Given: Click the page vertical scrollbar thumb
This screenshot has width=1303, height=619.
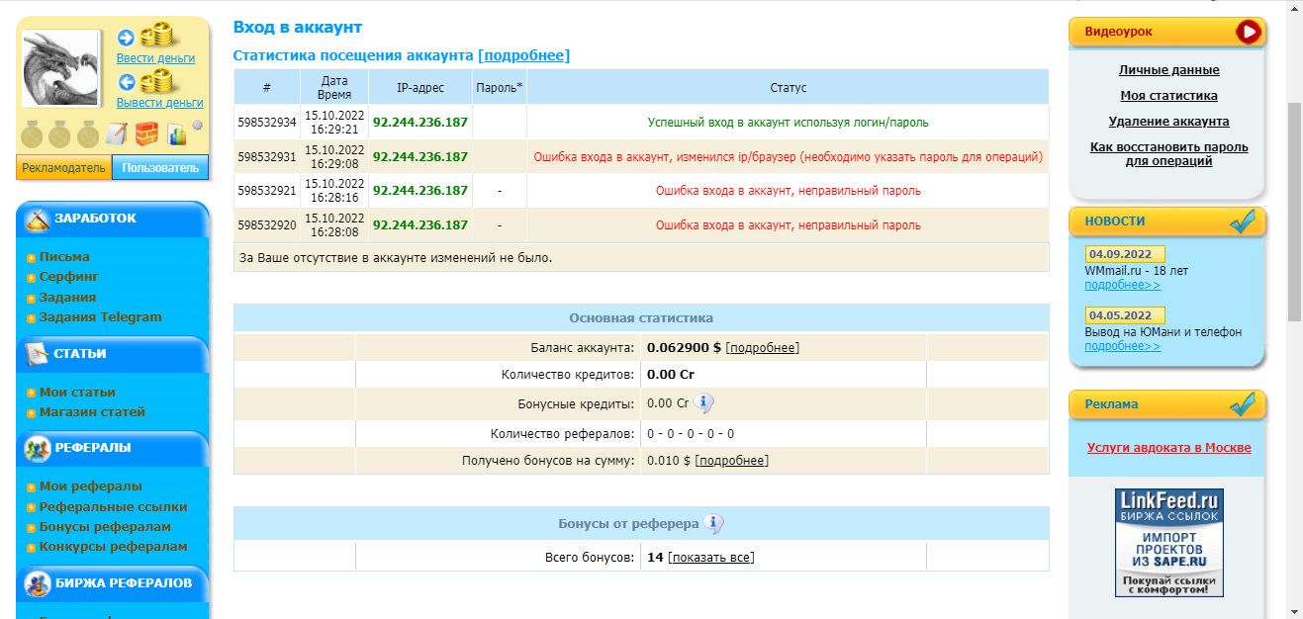Looking at the screenshot, I should click(x=1294, y=211).
